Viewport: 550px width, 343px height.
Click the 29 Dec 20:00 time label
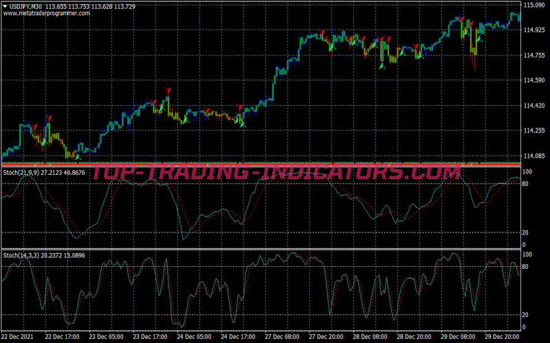[x=502, y=337]
